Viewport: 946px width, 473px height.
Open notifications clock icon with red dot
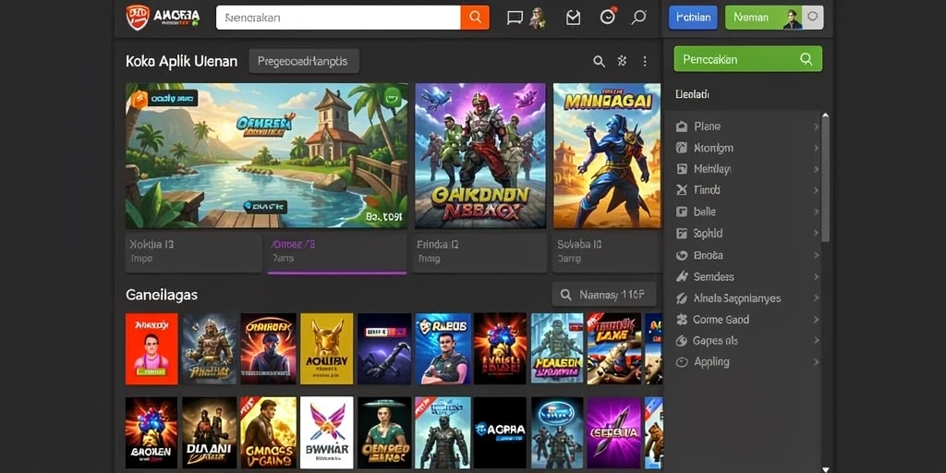(x=608, y=17)
